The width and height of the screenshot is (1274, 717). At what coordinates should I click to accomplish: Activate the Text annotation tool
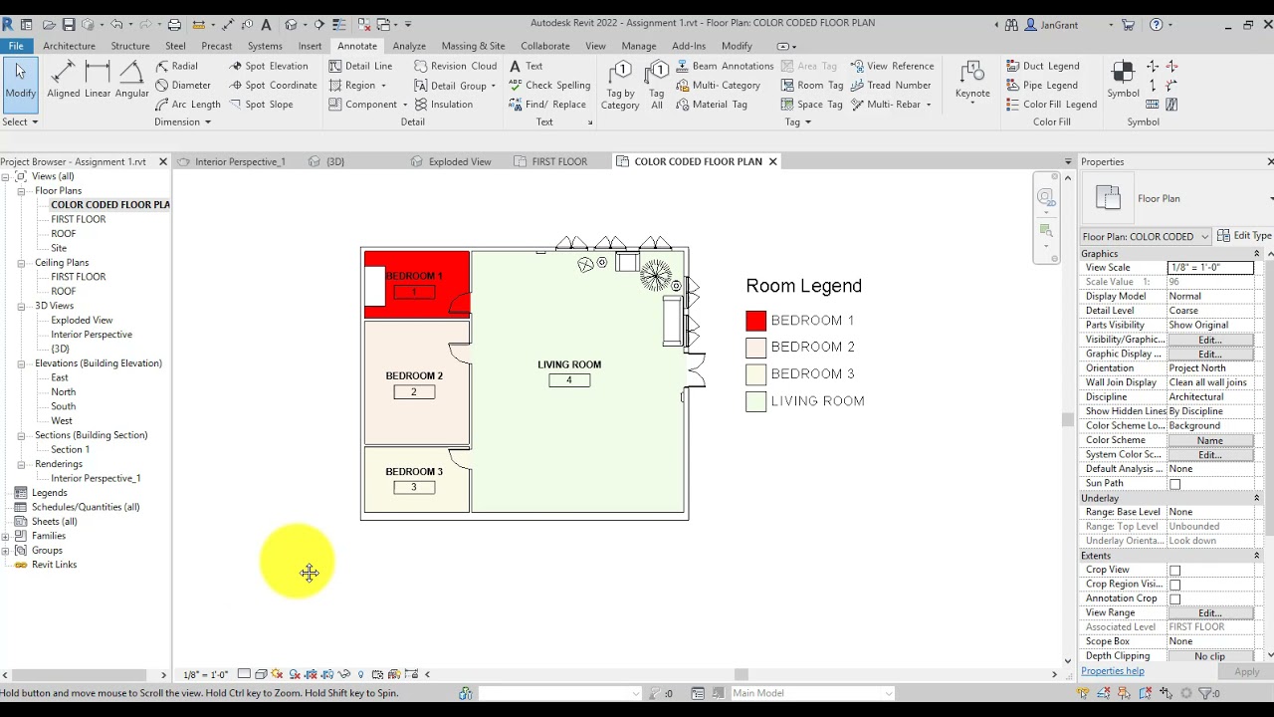tap(526, 66)
